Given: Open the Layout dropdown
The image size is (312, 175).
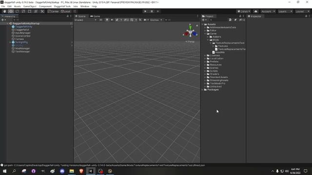Looking at the screenshot, I should (302, 11).
